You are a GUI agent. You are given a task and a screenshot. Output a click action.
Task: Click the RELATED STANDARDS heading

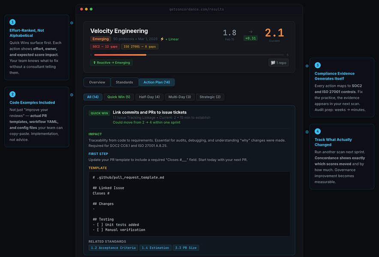pyautogui.click(x=107, y=242)
